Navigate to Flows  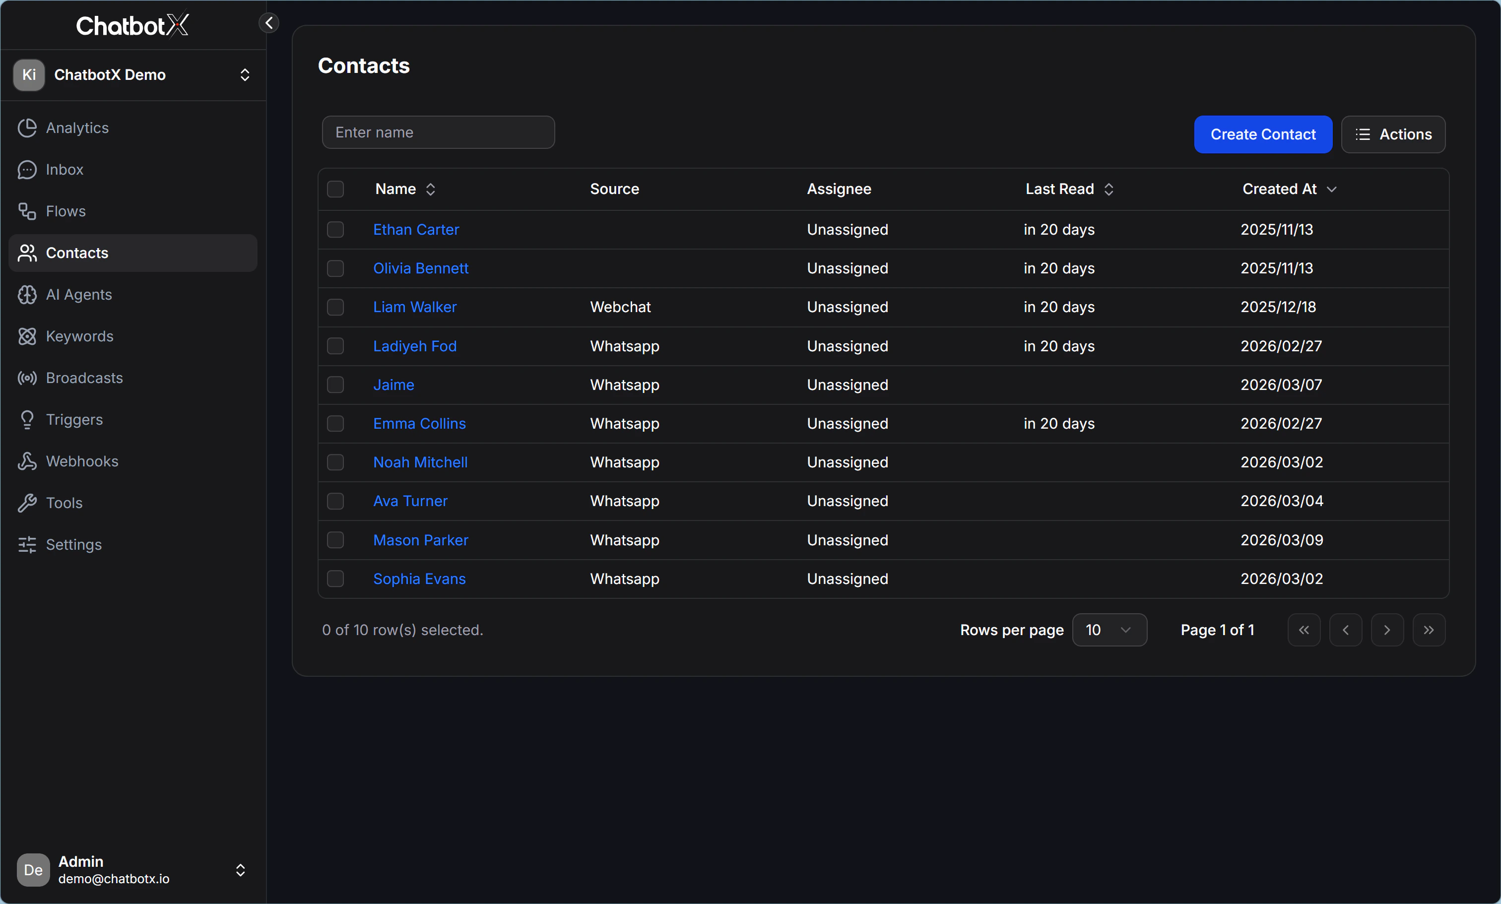(133, 211)
